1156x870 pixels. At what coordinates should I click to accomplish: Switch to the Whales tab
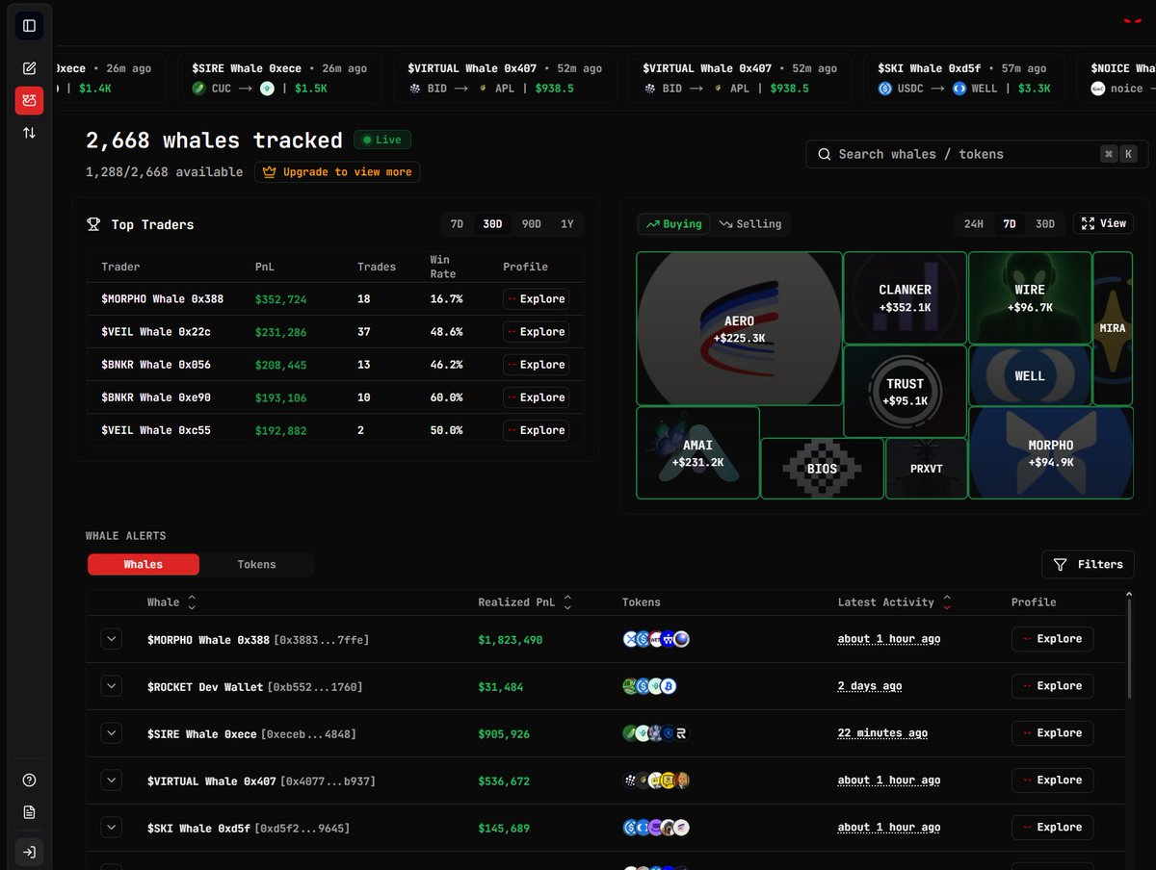144,565
